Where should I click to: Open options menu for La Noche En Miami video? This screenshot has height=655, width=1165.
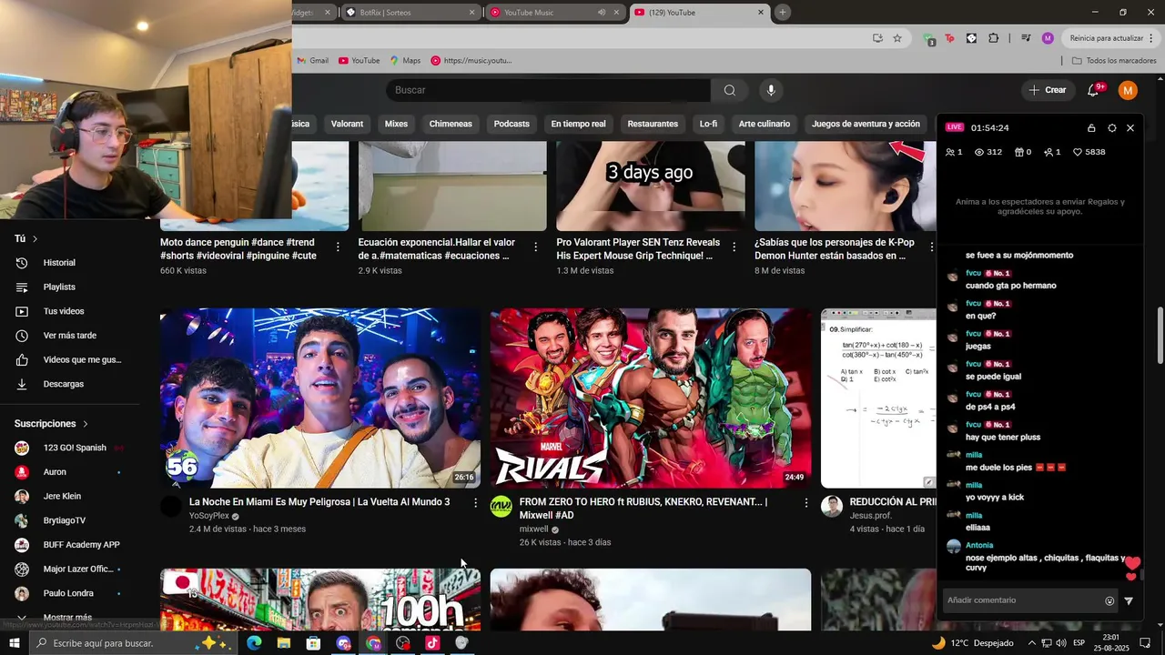(x=475, y=502)
